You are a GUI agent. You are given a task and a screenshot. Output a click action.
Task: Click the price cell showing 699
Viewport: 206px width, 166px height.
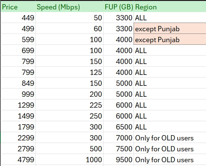tap(18, 50)
